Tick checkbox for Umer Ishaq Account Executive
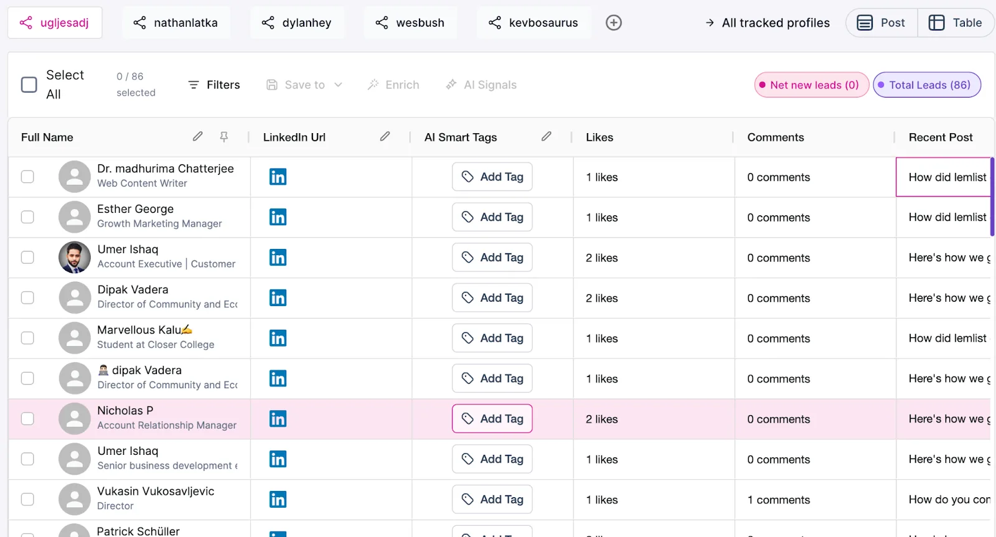 coord(27,258)
